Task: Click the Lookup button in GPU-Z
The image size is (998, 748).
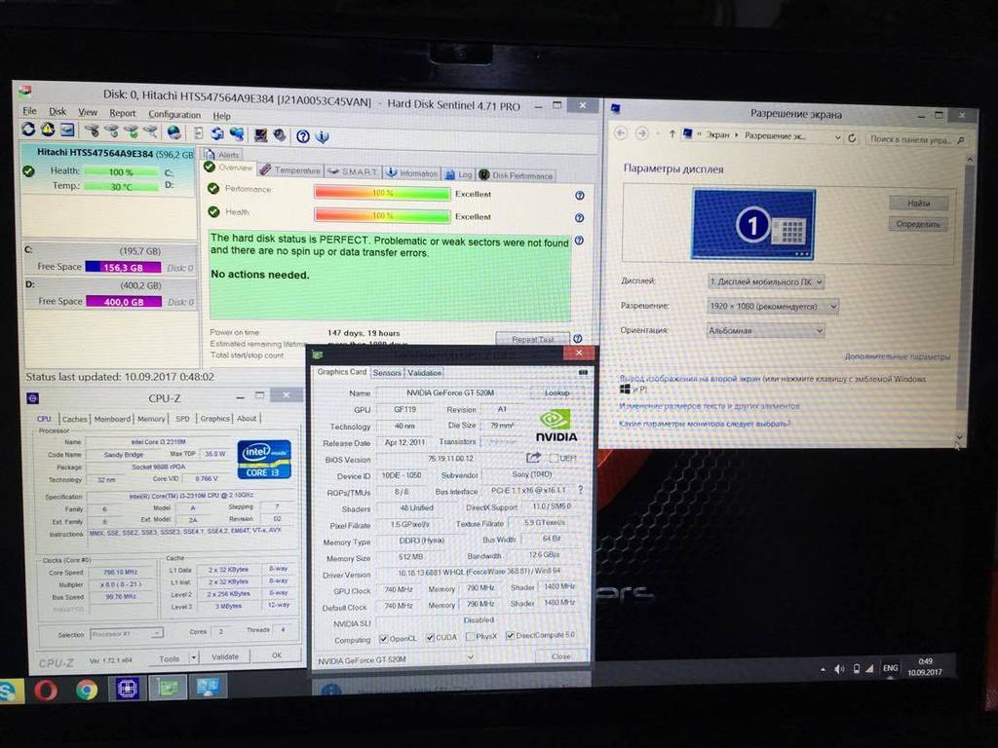Action: point(557,393)
